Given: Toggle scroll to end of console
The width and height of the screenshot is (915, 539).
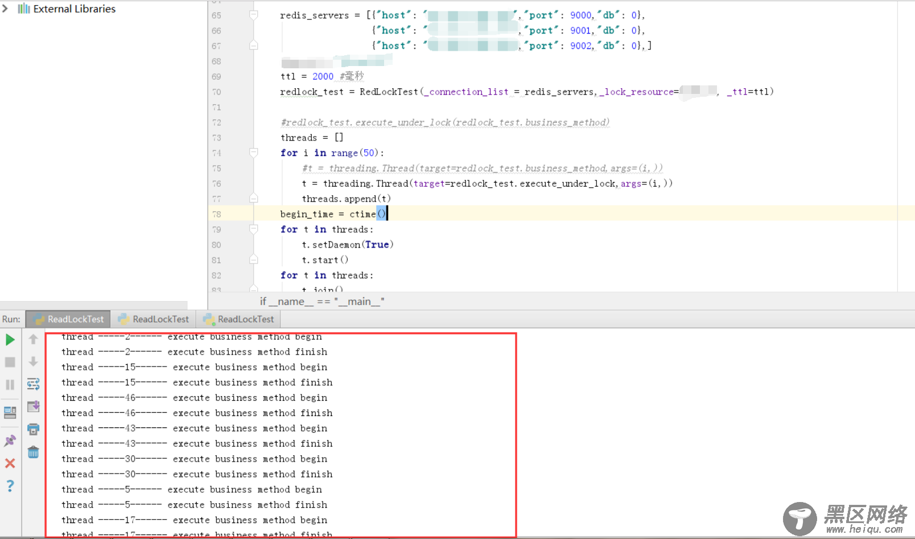Looking at the screenshot, I should tap(33, 406).
